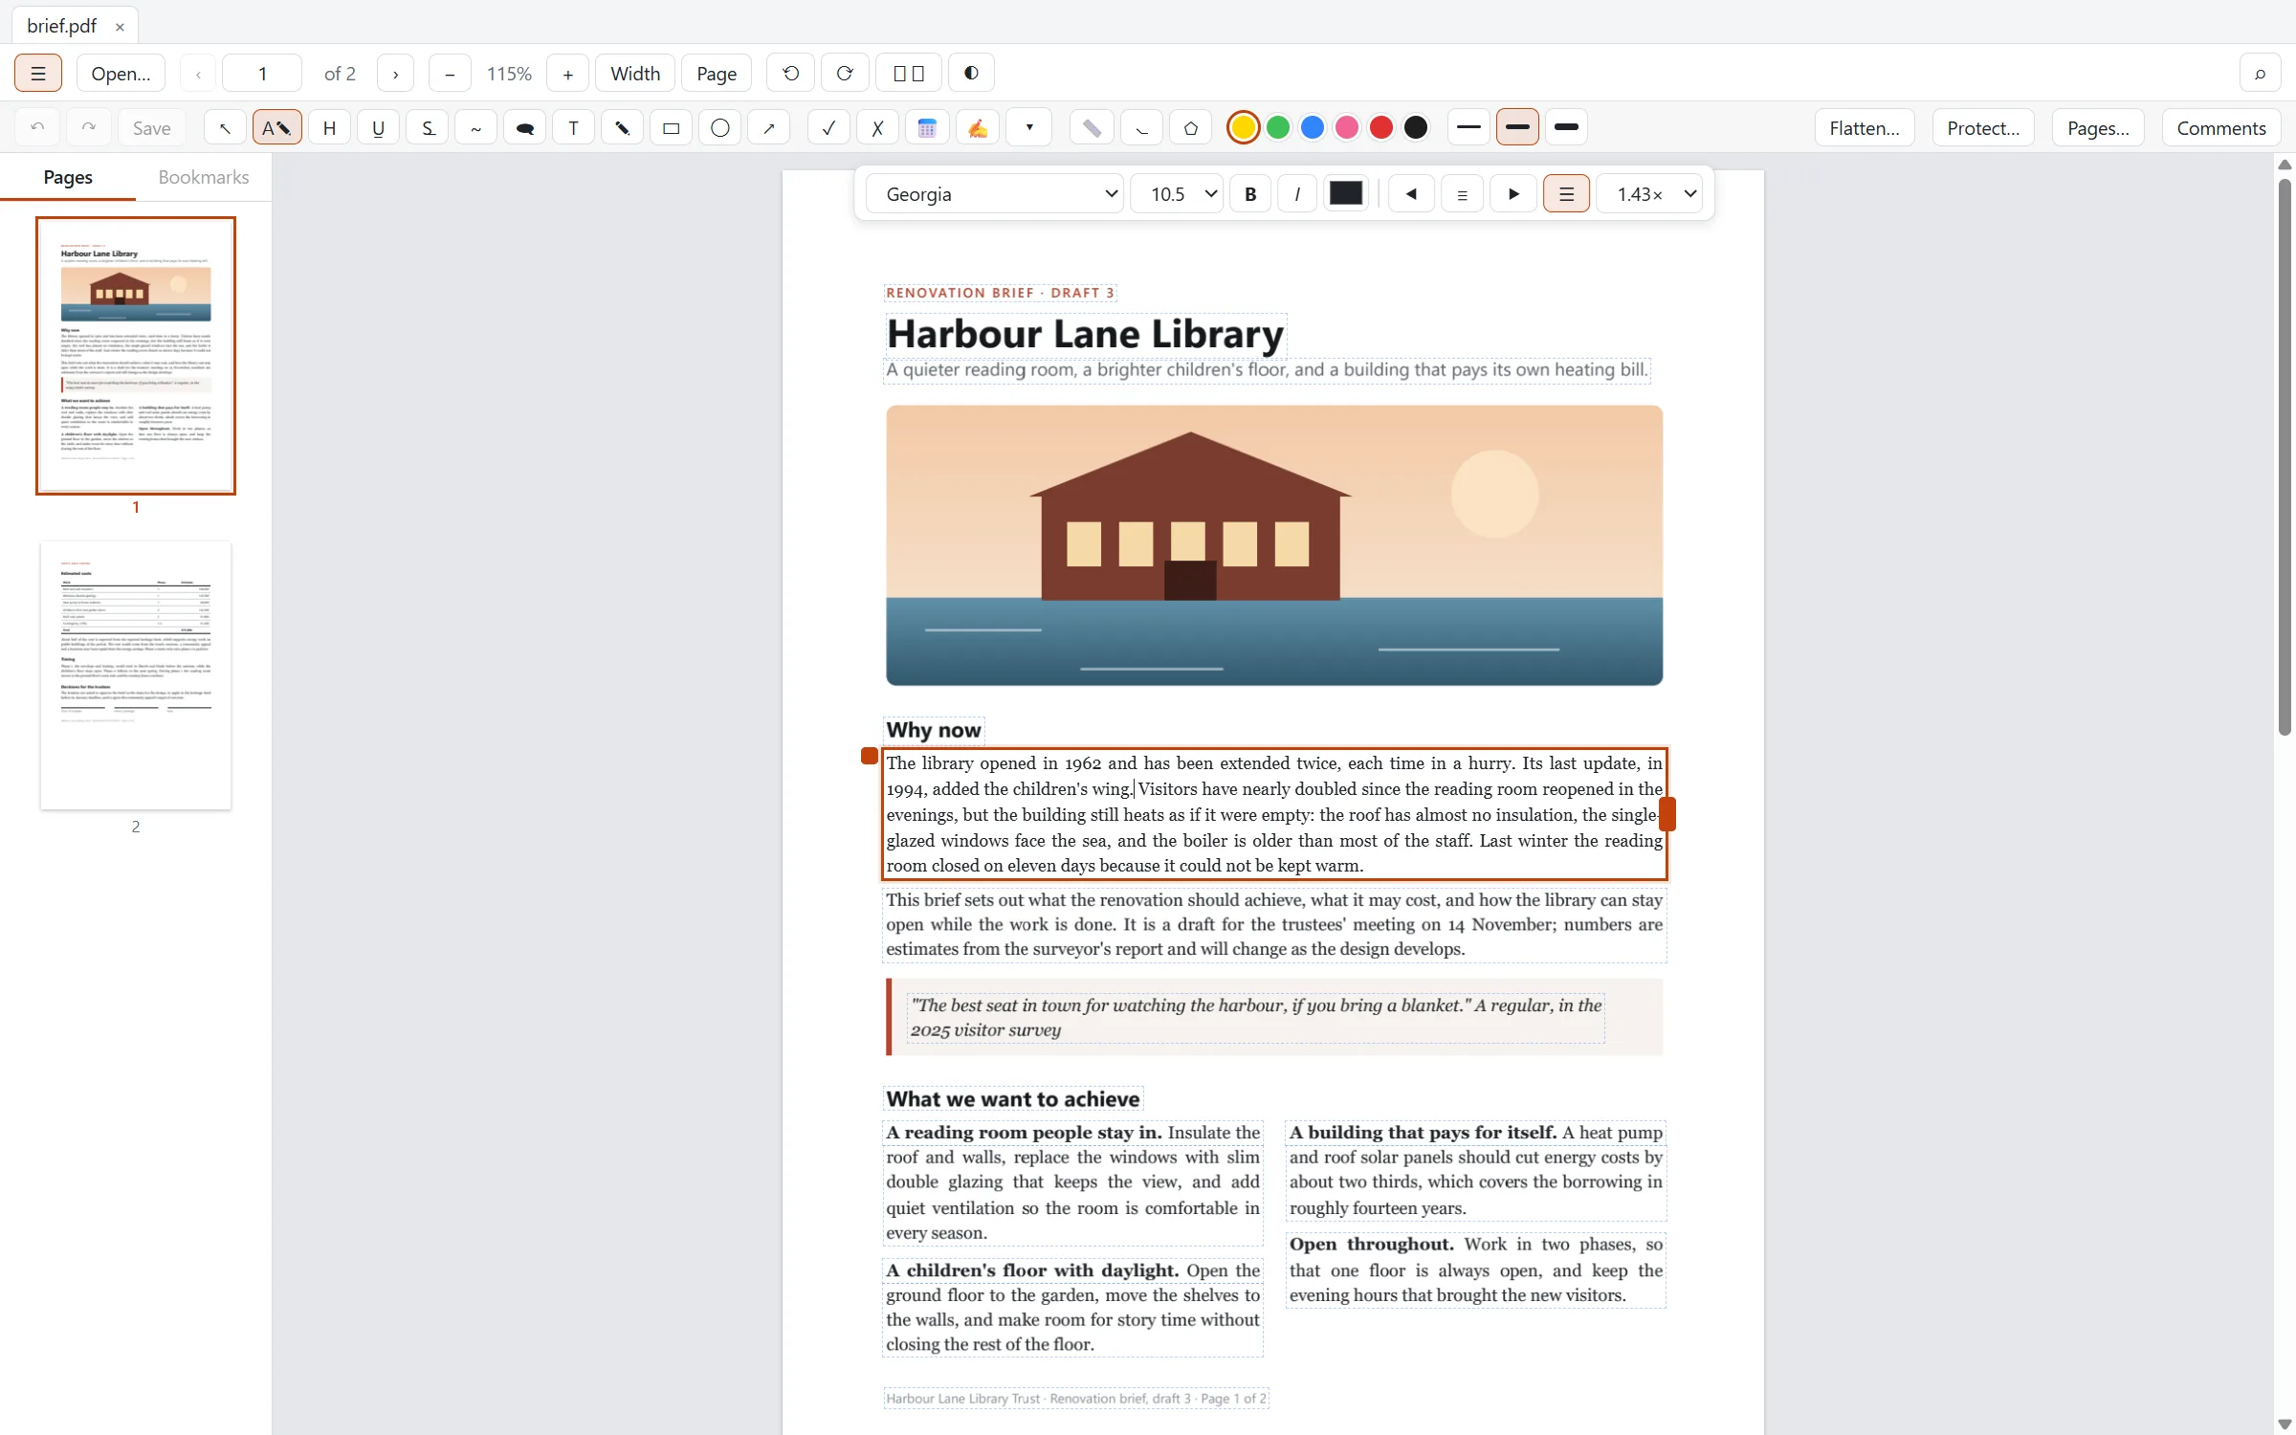
Task: Select the arrow pointer tool
Action: (x=226, y=128)
